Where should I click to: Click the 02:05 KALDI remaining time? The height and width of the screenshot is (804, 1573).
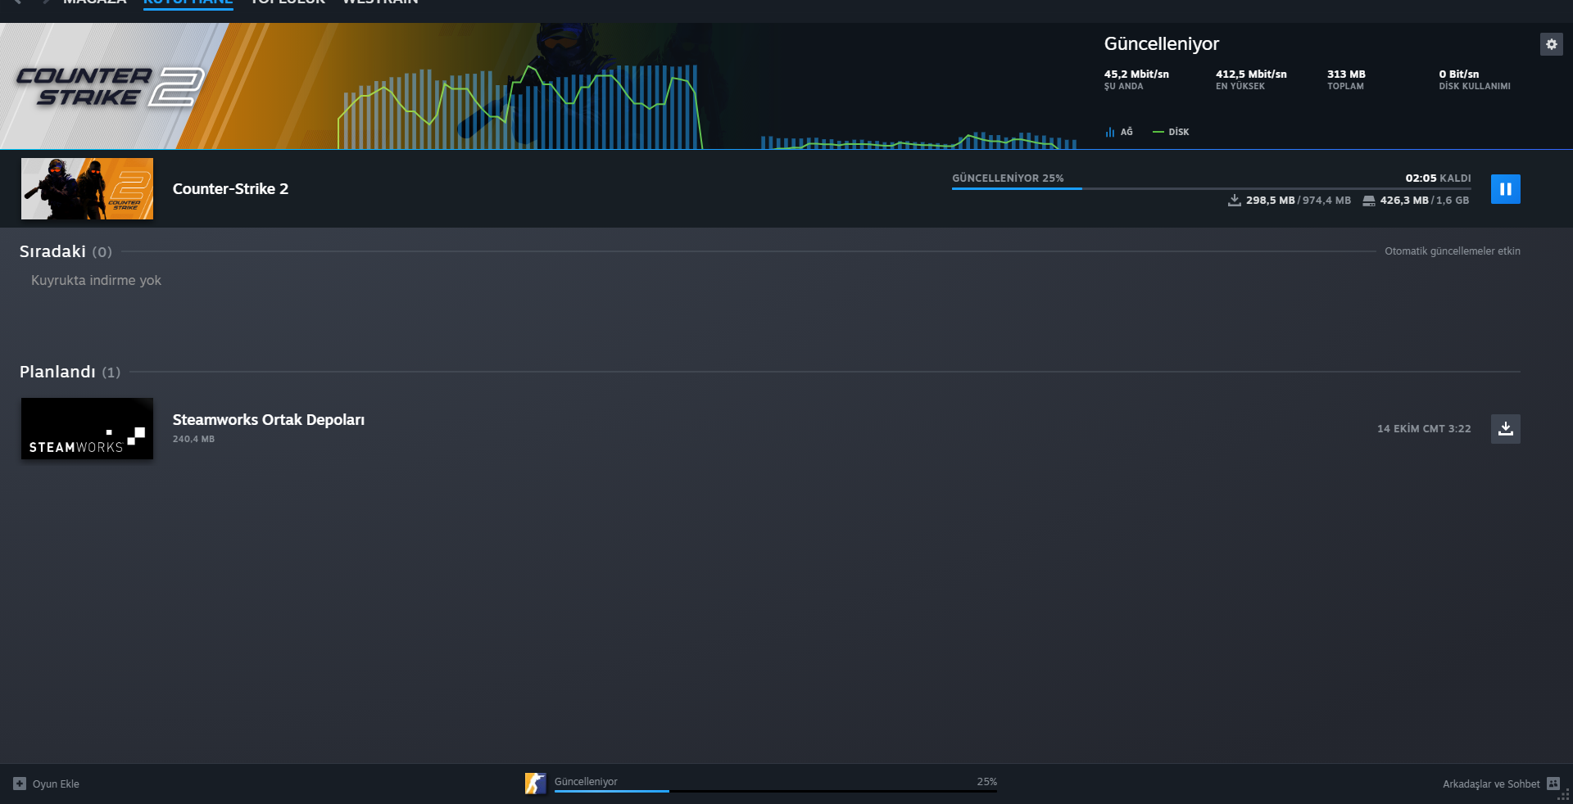[x=1438, y=178]
